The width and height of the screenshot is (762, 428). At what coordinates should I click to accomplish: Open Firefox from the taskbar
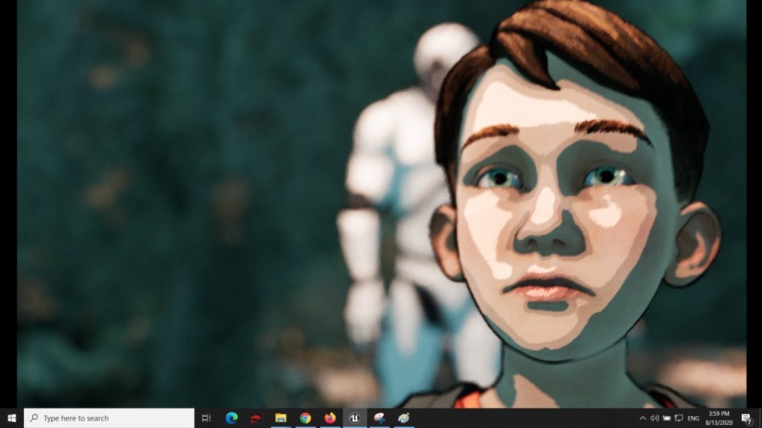tap(330, 418)
